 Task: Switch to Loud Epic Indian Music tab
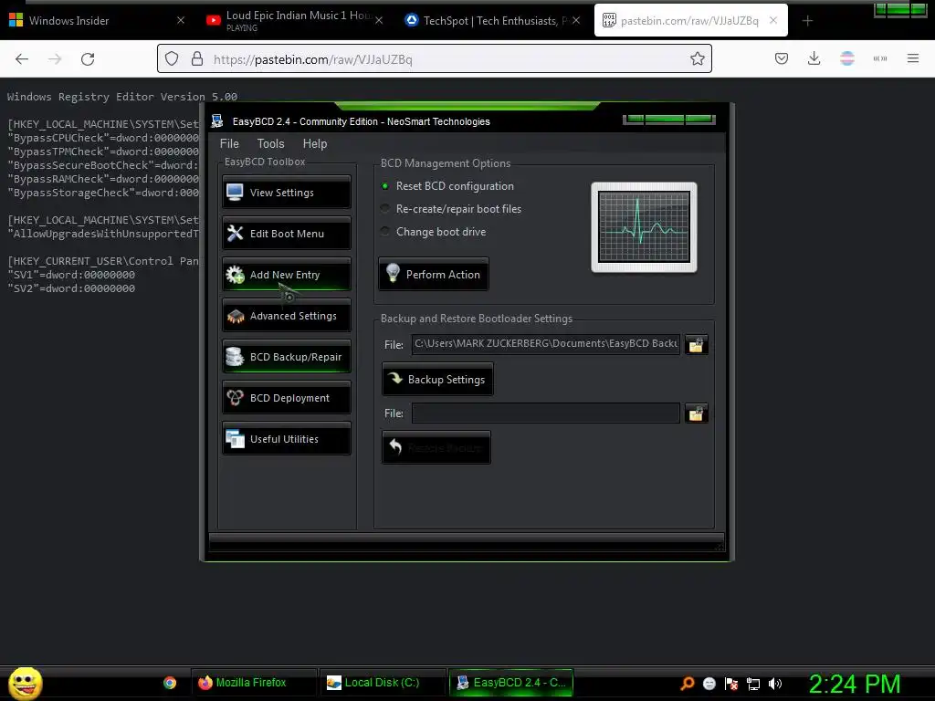[296, 20]
